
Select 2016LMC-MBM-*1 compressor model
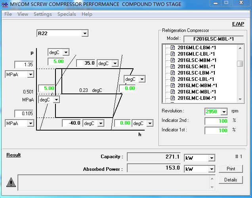point(197,86)
